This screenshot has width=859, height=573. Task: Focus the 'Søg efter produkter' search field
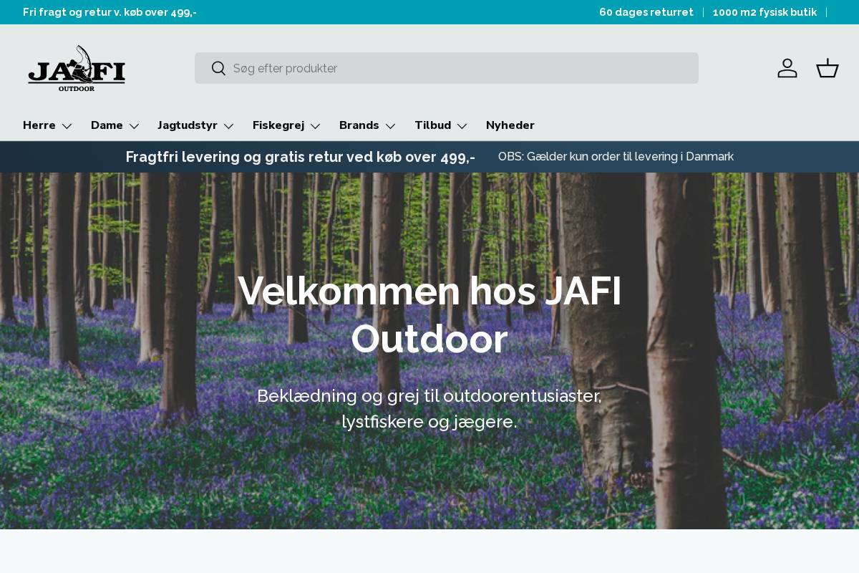pos(447,68)
